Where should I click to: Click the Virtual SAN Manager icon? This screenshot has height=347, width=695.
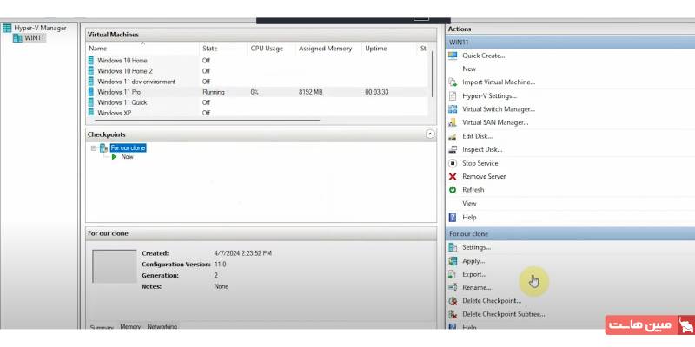pos(453,122)
